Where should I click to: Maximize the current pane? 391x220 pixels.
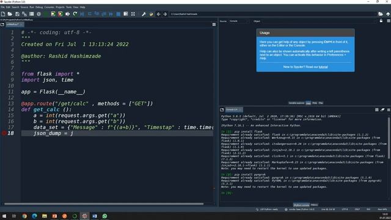tap(126, 14)
